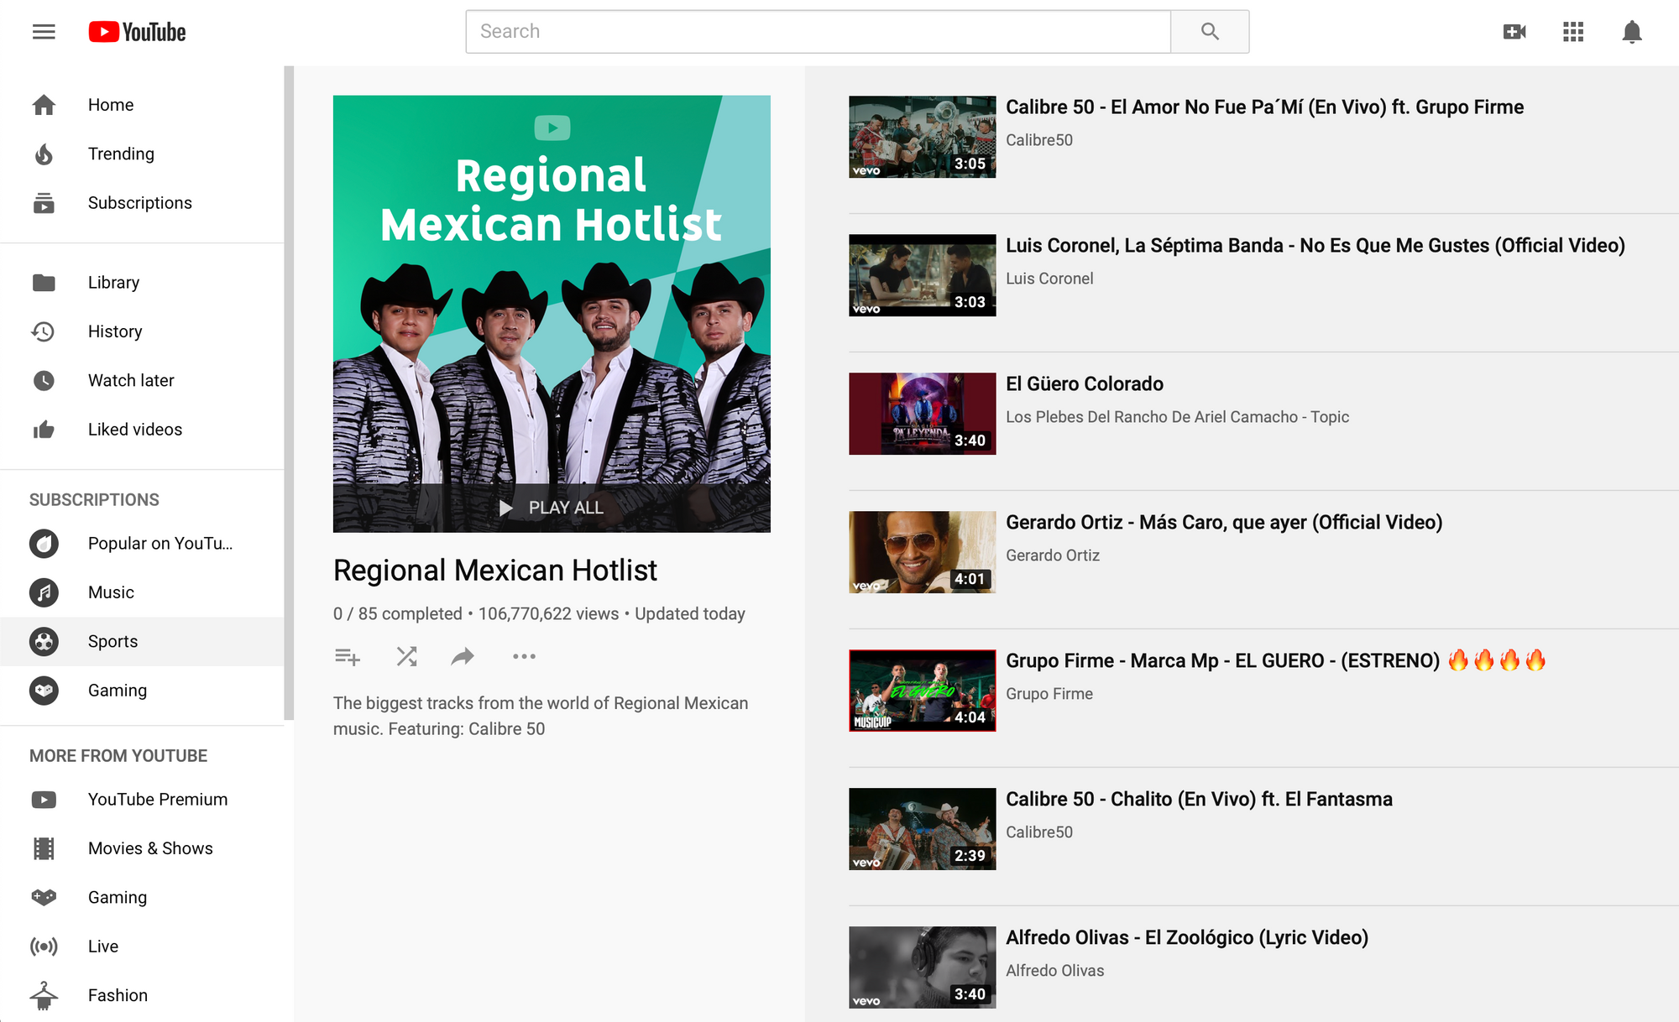The width and height of the screenshot is (1679, 1022).
Task: Click the El Güero Colorado thumbnail
Action: 922,414
